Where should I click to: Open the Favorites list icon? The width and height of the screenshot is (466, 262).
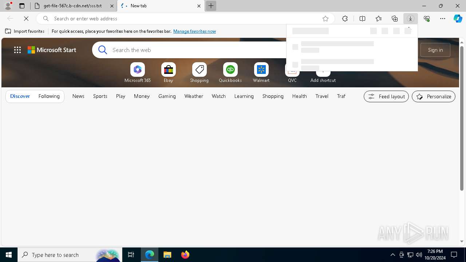pyautogui.click(x=379, y=19)
